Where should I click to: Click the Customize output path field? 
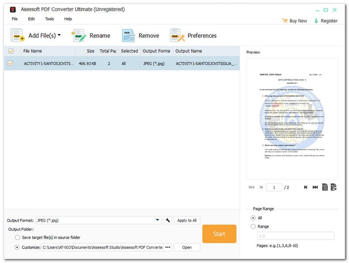point(103,247)
